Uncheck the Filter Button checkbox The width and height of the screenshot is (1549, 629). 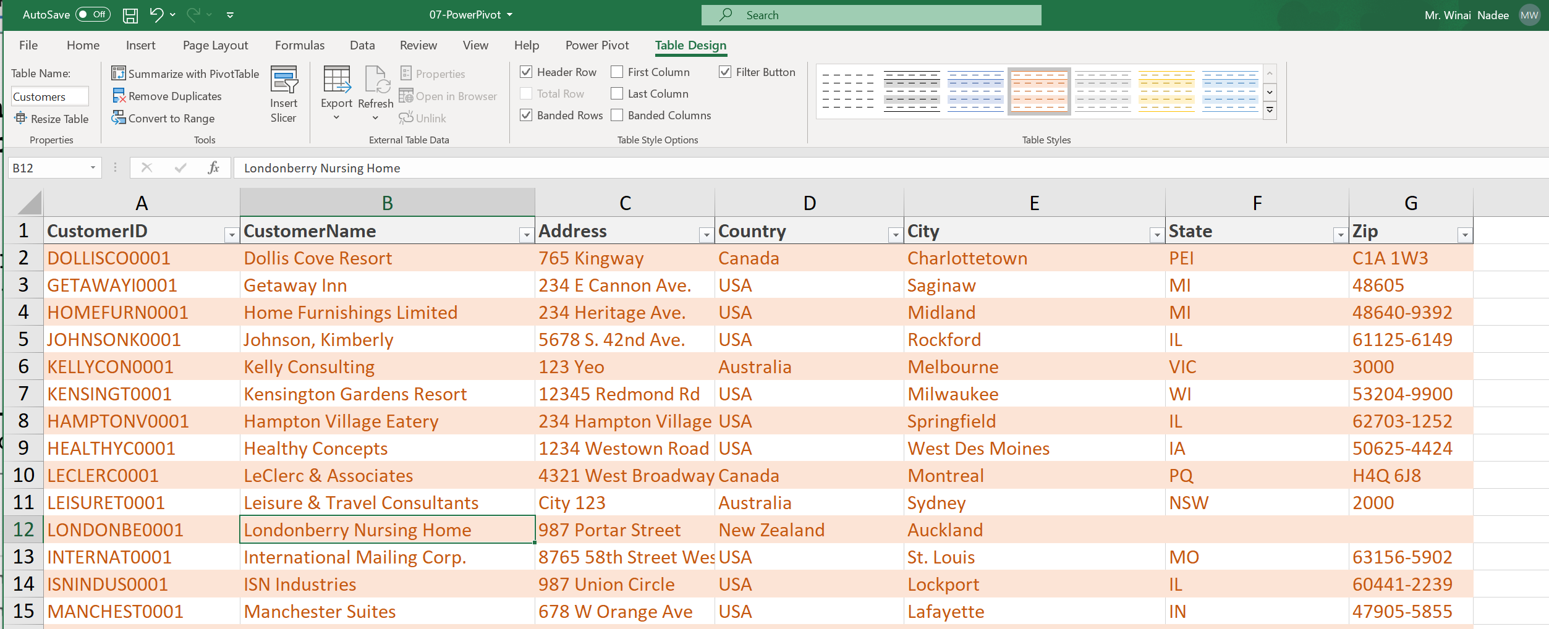(x=725, y=72)
